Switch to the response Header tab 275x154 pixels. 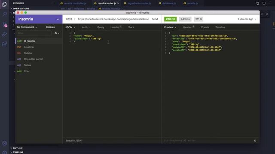coord(189,27)
